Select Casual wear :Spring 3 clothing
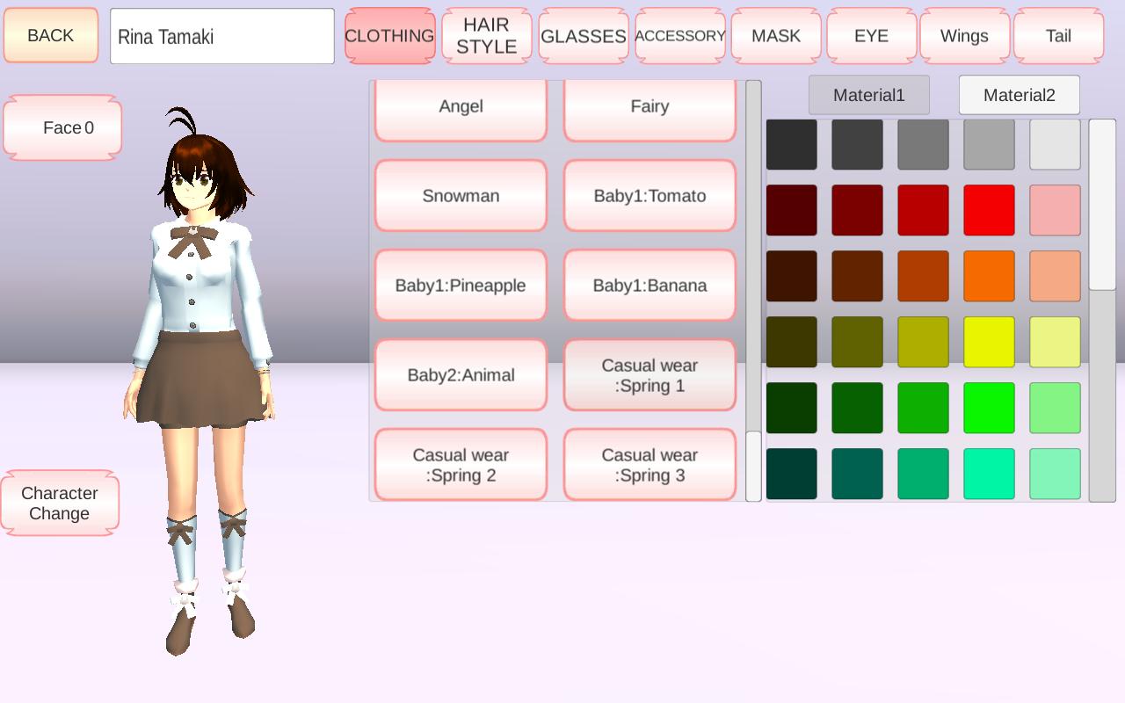The image size is (1125, 703). pos(650,465)
